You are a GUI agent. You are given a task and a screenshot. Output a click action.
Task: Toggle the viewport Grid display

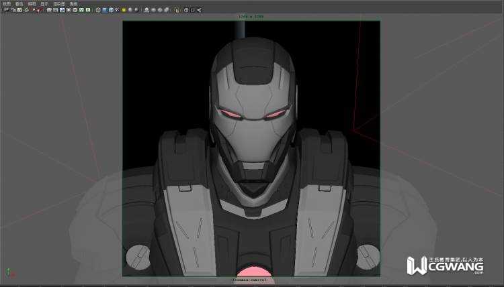pyautogui.click(x=49, y=10)
